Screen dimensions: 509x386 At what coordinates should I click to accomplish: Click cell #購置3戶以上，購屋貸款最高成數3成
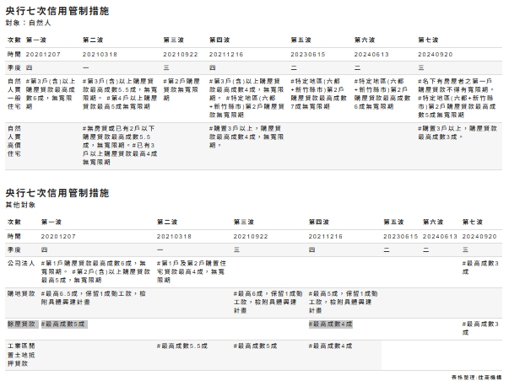coord(458,132)
